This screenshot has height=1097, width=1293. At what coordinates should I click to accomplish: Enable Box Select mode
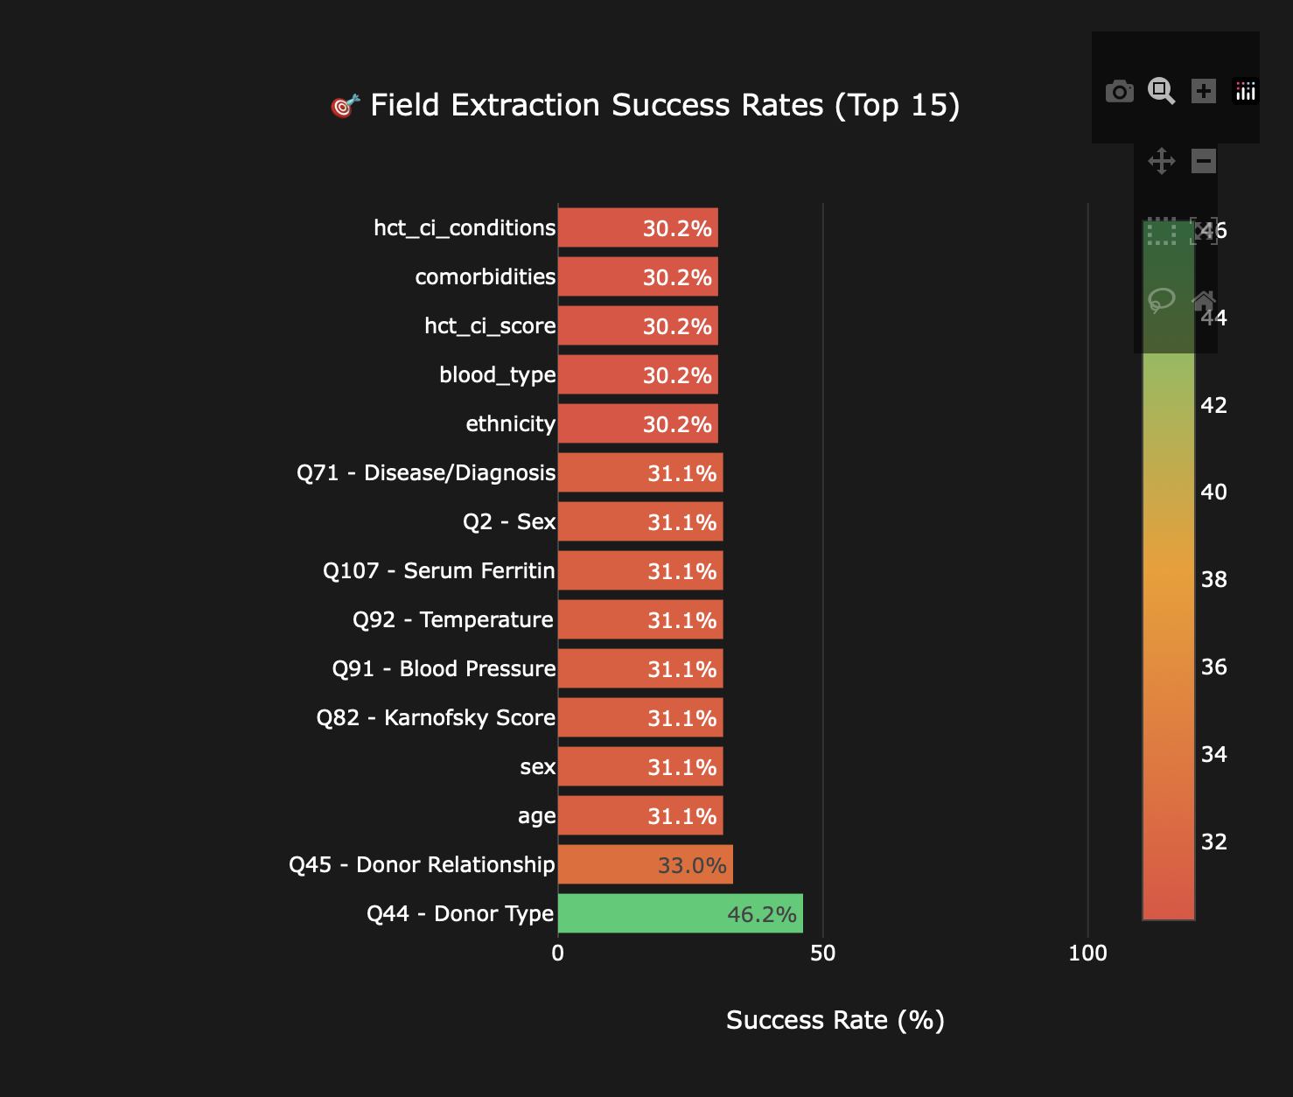point(1161,232)
